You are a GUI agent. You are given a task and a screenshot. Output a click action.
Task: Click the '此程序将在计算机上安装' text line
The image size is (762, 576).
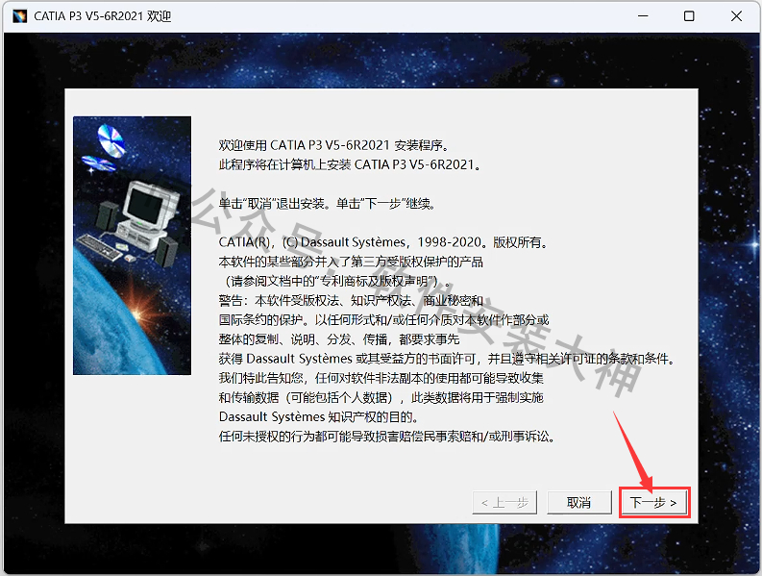(351, 164)
